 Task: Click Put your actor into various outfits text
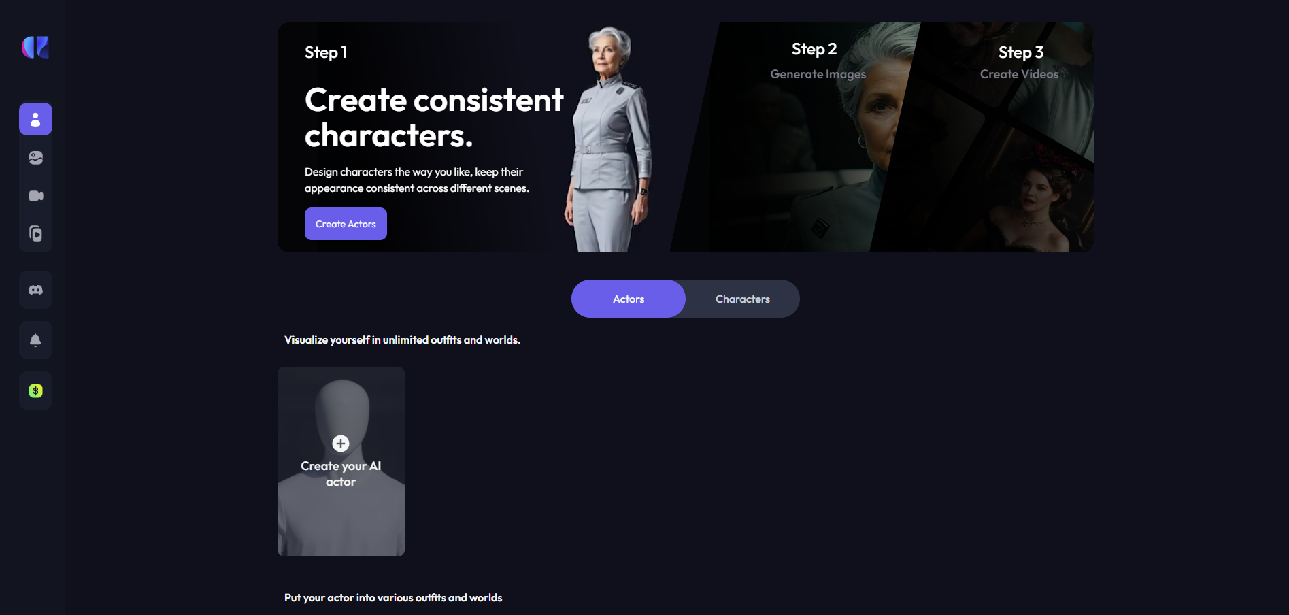point(393,597)
